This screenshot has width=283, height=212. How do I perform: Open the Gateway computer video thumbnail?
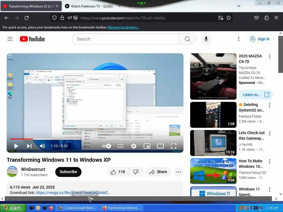click(x=213, y=143)
